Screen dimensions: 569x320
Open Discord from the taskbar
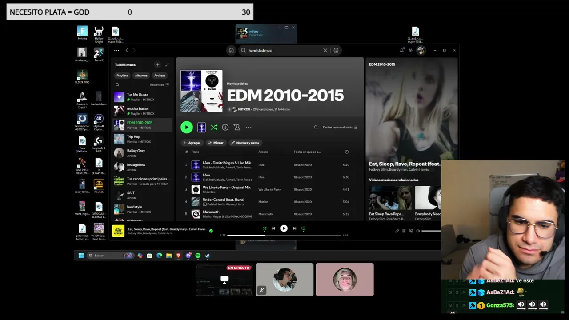pyautogui.click(x=188, y=256)
